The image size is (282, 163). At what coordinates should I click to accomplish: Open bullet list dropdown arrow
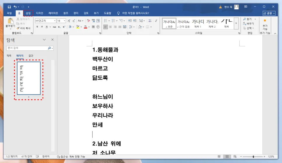click(x=109, y=21)
